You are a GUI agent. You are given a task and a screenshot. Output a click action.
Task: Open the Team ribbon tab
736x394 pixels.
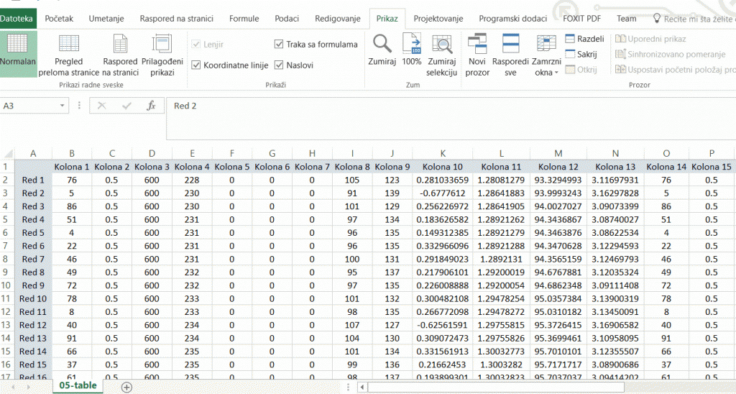(627, 18)
